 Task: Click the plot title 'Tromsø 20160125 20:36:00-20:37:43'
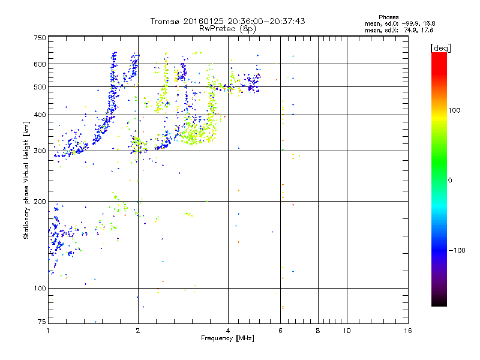point(227,21)
